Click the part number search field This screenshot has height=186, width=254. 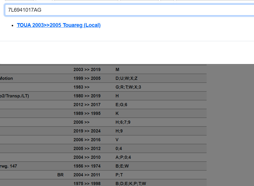click(x=129, y=10)
